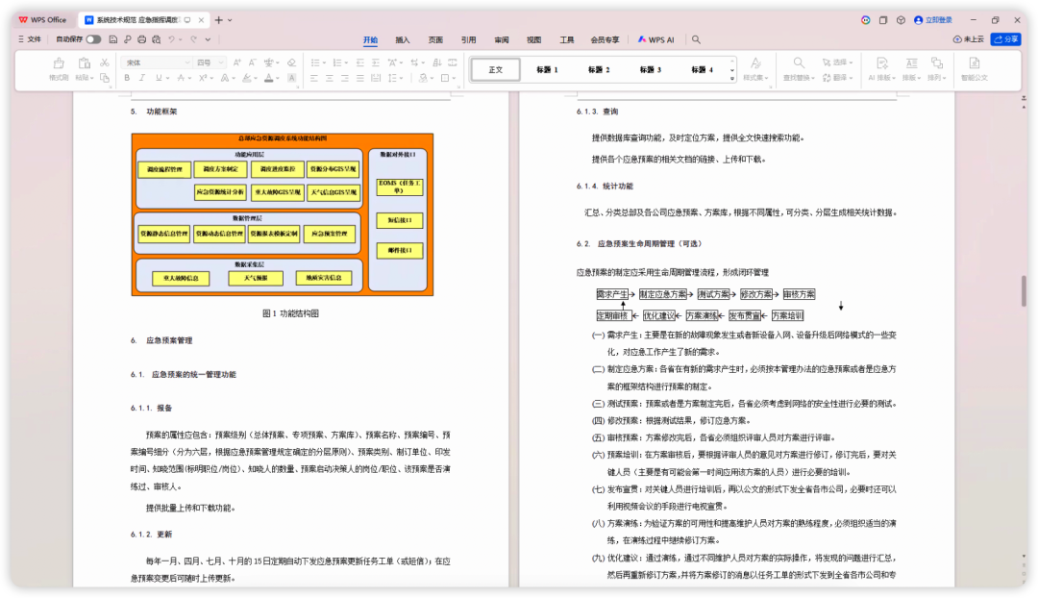Click the text highlight color marker

(246, 78)
